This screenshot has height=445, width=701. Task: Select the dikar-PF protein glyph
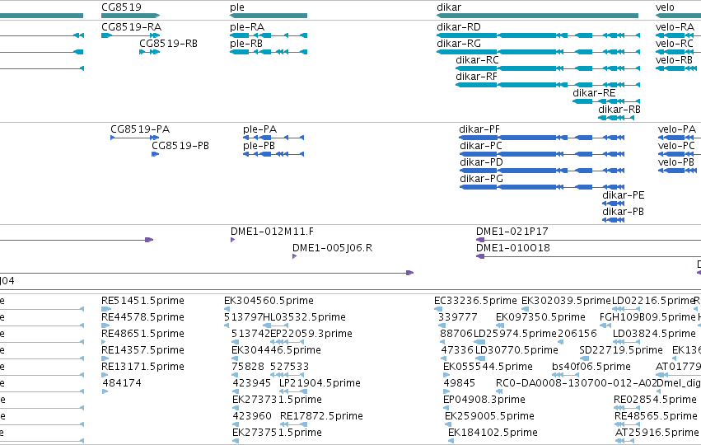(x=542, y=138)
